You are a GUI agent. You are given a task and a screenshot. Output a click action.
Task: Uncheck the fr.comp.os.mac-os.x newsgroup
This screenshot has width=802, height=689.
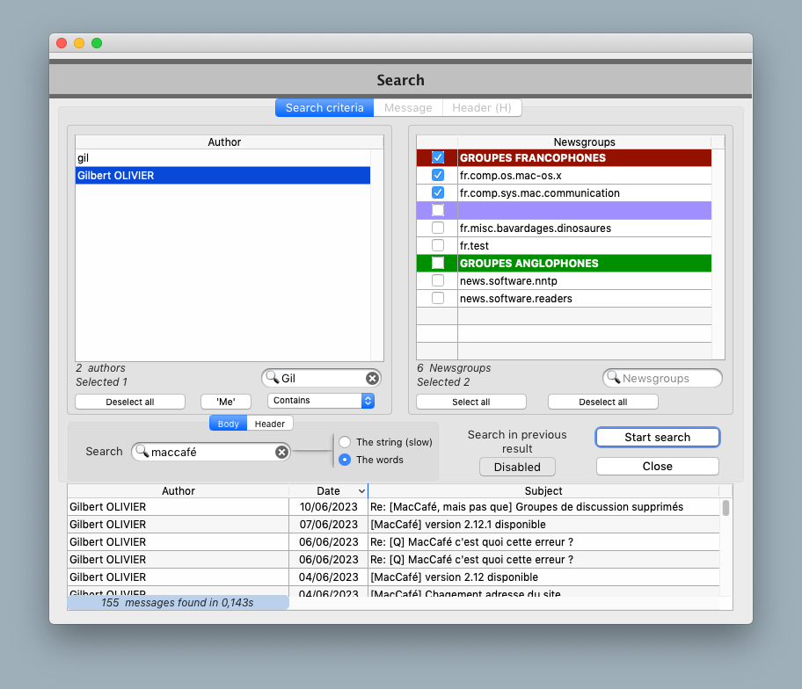click(x=438, y=175)
